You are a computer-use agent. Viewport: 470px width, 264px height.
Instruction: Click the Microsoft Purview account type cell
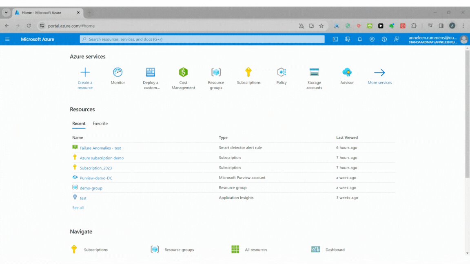coord(242,178)
